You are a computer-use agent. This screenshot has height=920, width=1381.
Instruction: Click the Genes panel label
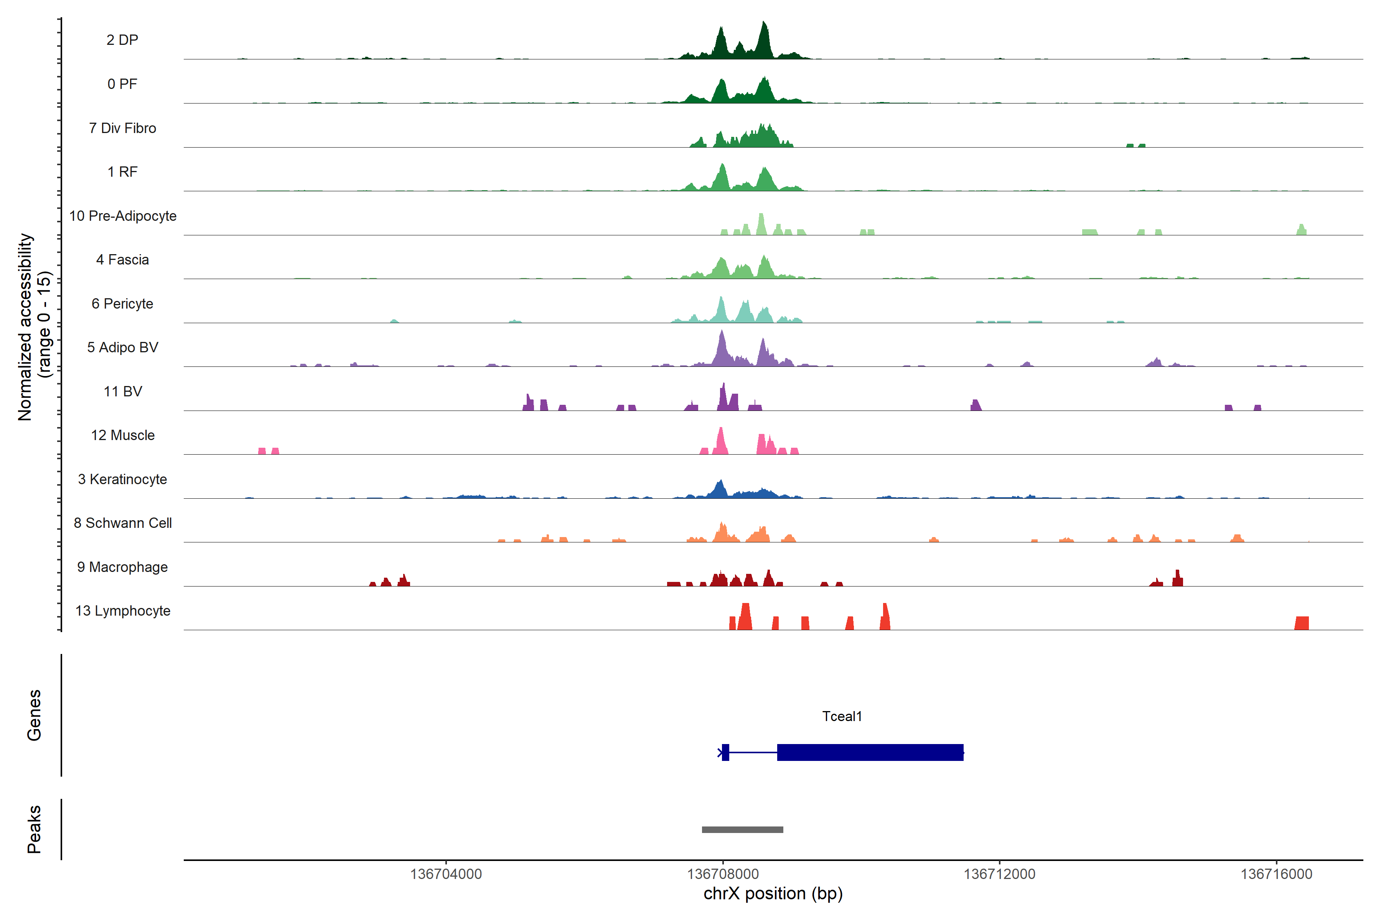[34, 715]
